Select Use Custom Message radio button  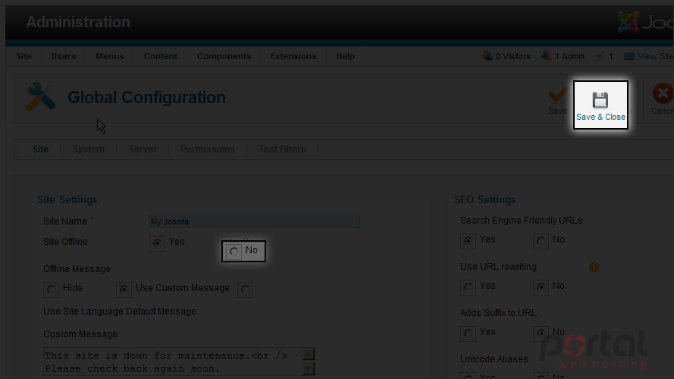click(124, 290)
